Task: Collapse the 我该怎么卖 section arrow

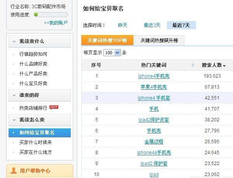Action: coord(14,120)
